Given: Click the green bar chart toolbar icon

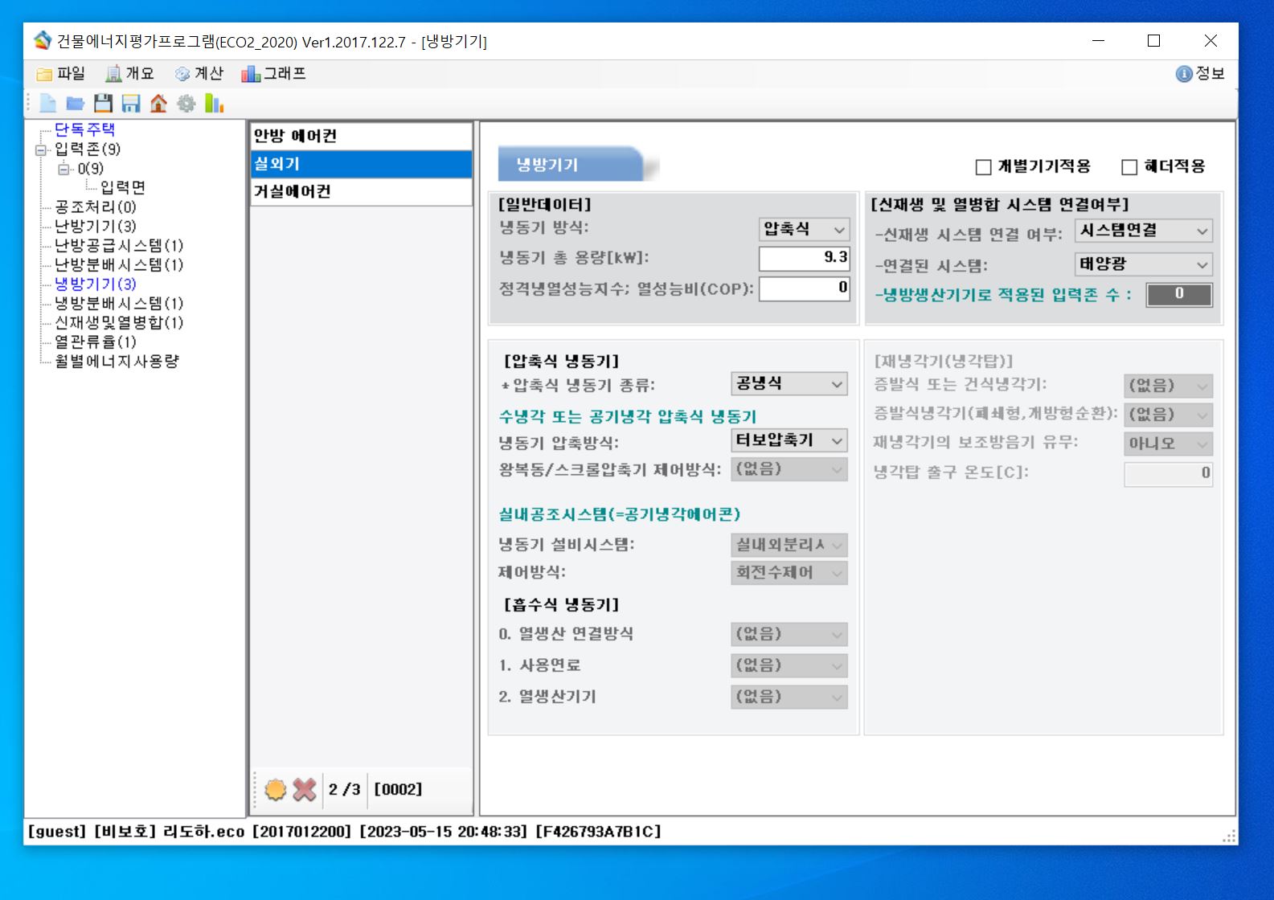Looking at the screenshot, I should [214, 103].
